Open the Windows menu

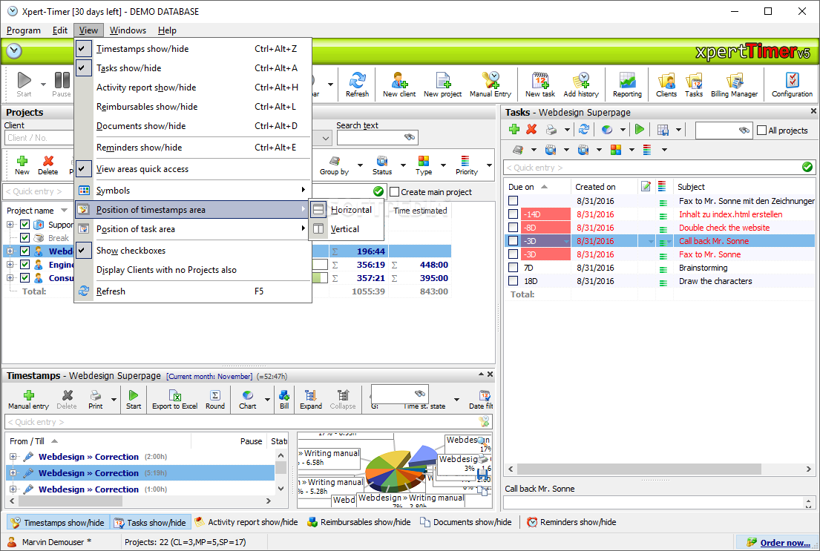tap(128, 30)
